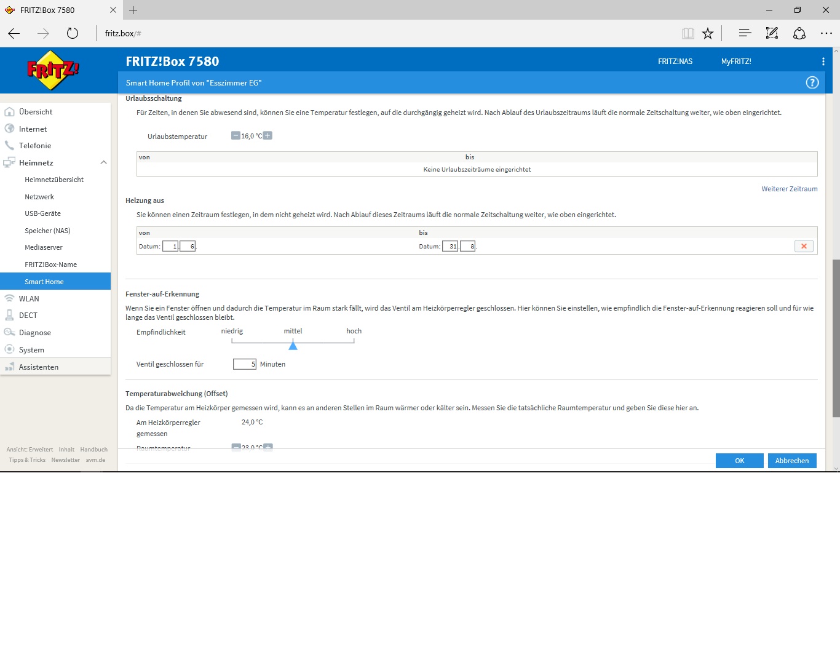The image size is (840, 660).
Task: Click the FRITZ! logo
Action: 53,70
